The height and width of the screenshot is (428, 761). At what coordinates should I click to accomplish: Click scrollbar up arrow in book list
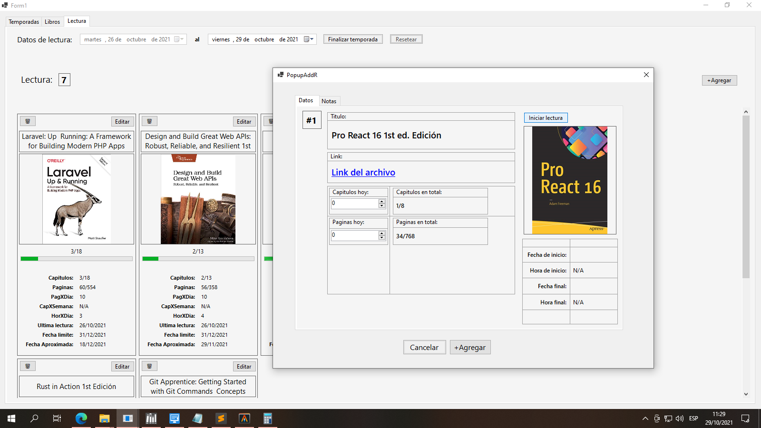746,112
